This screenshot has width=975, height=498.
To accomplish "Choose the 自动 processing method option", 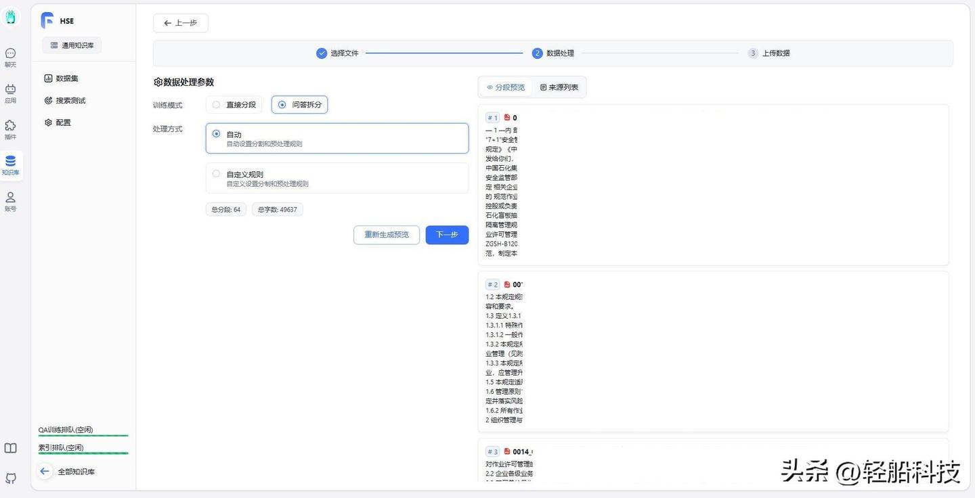I will pos(337,138).
